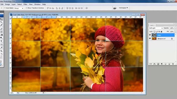Screen dimensions: 177x99
Task: Open the Soft Light blend mode dropdown
Action: 156,28
